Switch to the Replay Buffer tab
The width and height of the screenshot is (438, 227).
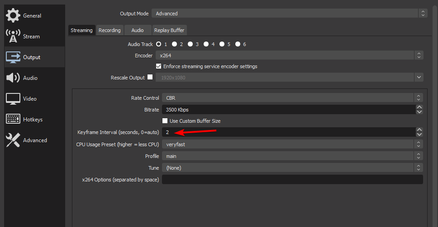point(169,30)
